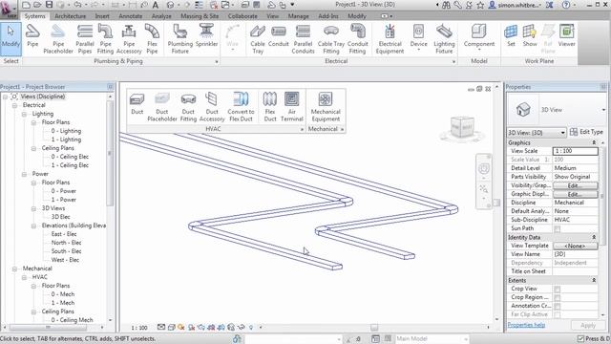Choose the Cable Tray Fitting tool
Image resolution: width=611 pixels, height=344 pixels.
click(331, 39)
